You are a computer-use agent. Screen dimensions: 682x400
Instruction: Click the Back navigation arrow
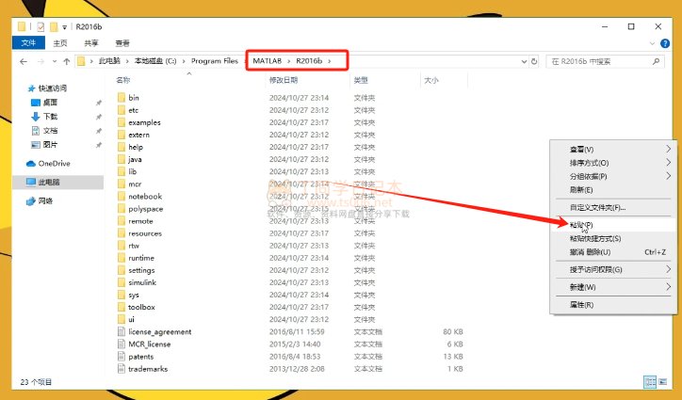24,62
